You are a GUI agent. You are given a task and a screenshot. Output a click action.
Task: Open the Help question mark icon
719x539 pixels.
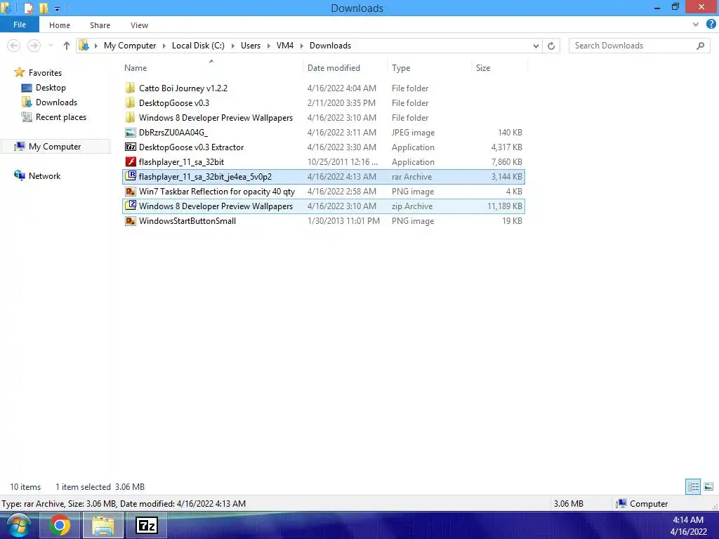[711, 25]
